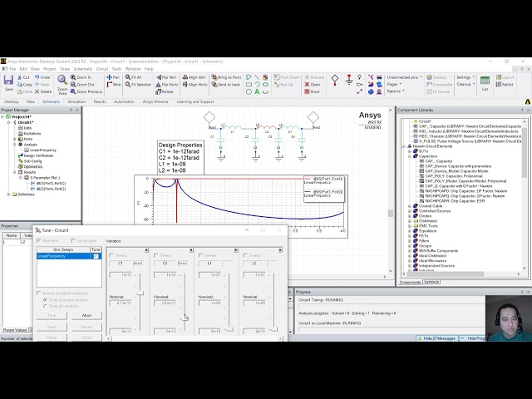Click the Fit Selected icon
Screen dimensions: 532x399
click(127, 85)
